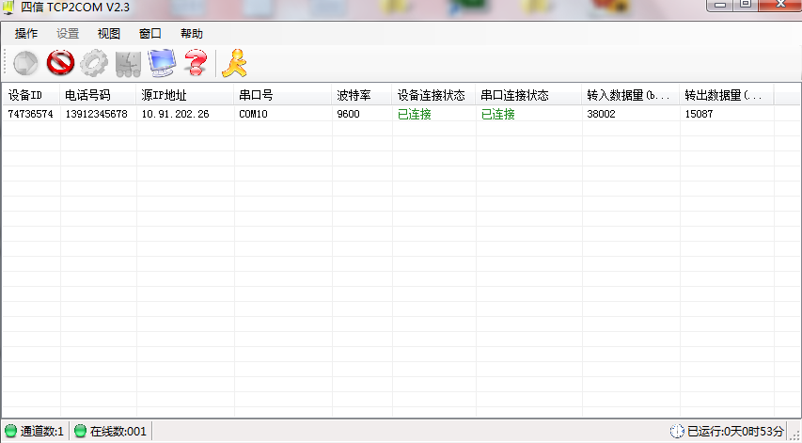Click the green online count status light
Image resolution: width=802 pixels, height=443 pixels.
tap(80, 431)
